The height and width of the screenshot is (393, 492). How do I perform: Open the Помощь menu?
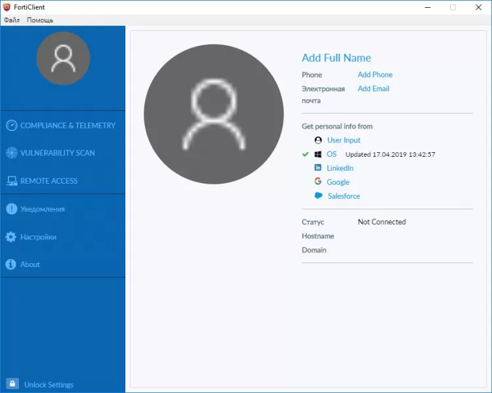click(40, 20)
